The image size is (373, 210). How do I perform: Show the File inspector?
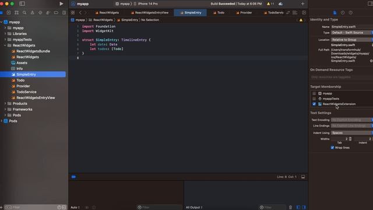(x=335, y=13)
